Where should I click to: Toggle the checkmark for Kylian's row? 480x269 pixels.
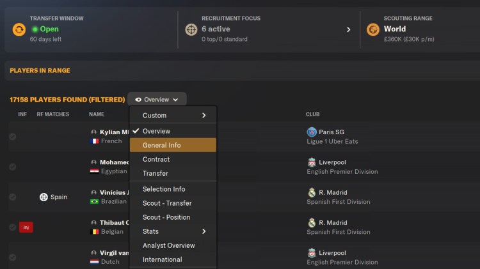(12, 137)
